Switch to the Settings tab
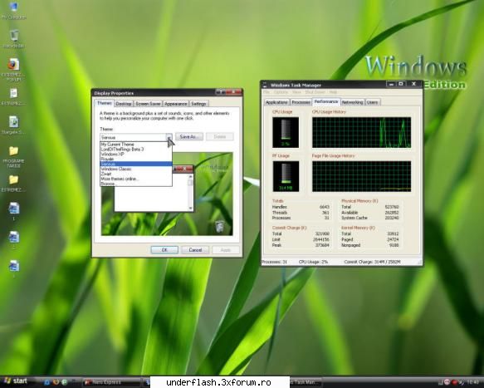Image resolution: width=484 pixels, height=388 pixels. (198, 104)
